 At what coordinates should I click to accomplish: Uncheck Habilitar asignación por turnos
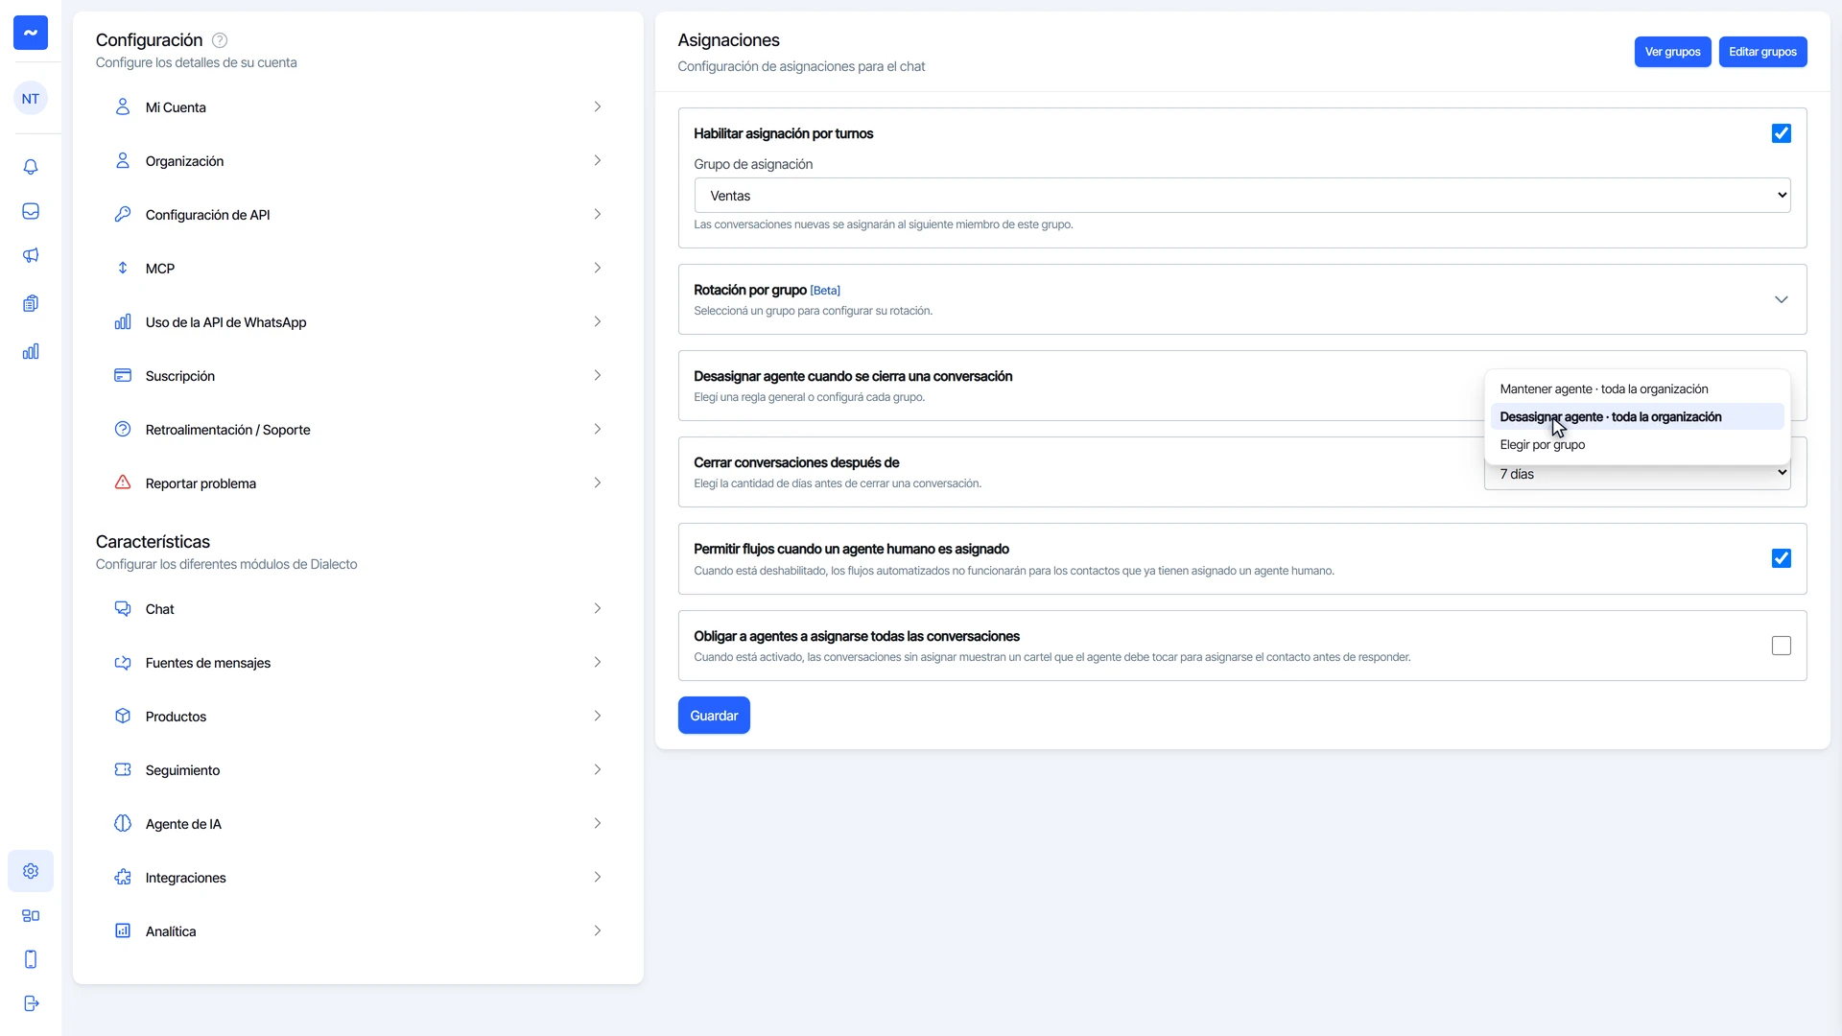click(x=1781, y=133)
